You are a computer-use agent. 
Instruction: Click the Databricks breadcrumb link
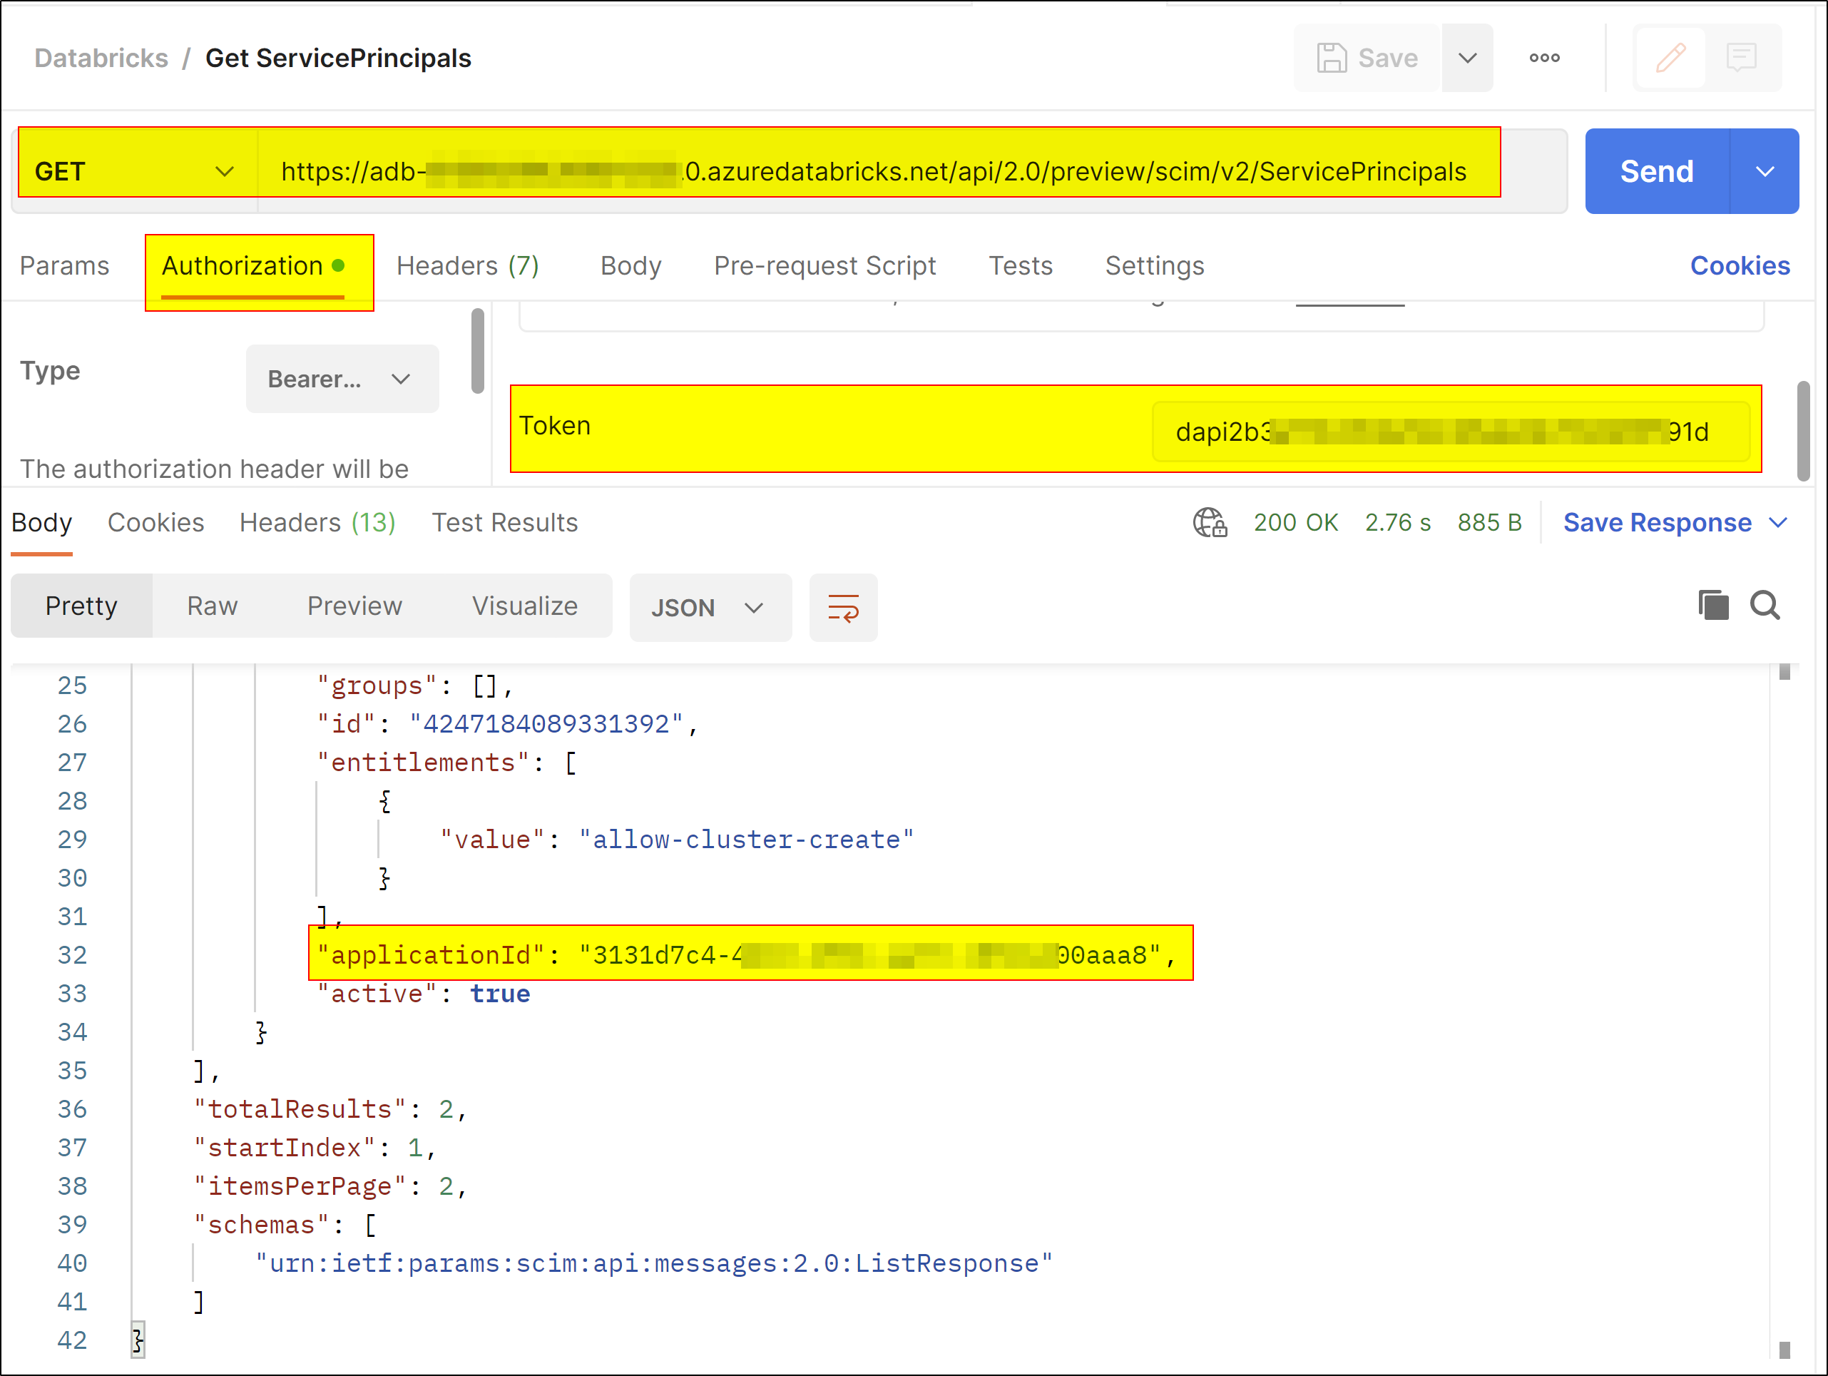[x=101, y=58]
